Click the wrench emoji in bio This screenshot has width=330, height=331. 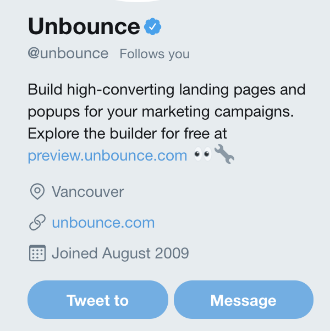point(224,156)
